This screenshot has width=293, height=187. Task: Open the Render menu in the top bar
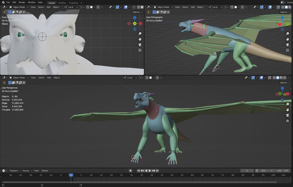pos(22,2)
